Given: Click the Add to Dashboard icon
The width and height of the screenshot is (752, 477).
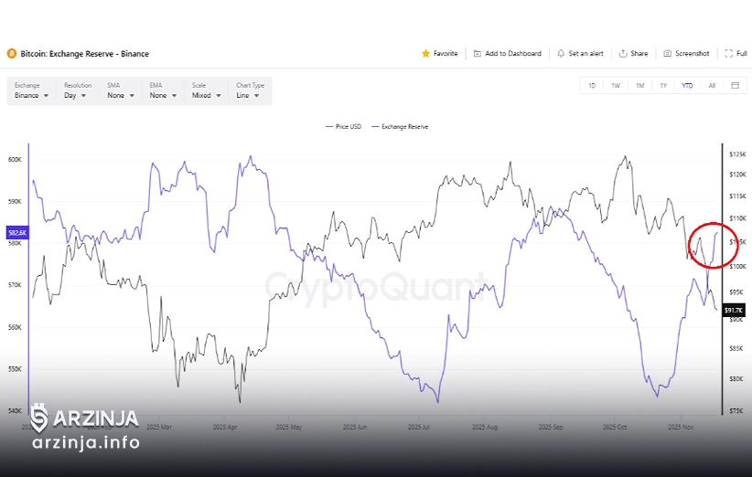Looking at the screenshot, I should click(x=478, y=54).
